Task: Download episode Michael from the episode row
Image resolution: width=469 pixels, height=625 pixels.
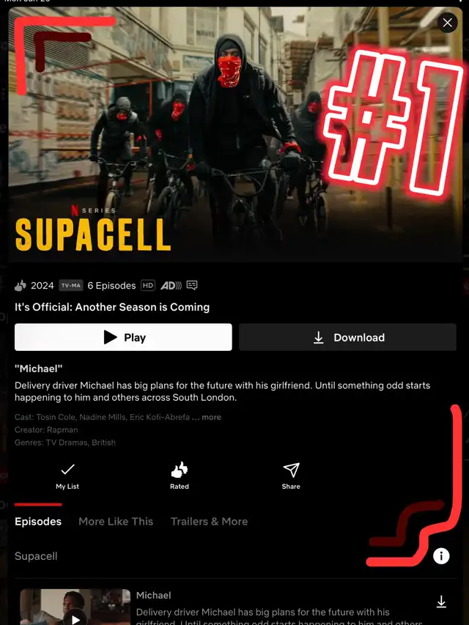Action: pyautogui.click(x=441, y=602)
